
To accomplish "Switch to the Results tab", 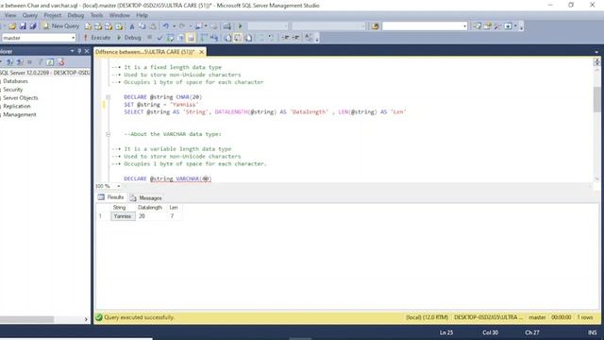I will pyautogui.click(x=111, y=197).
